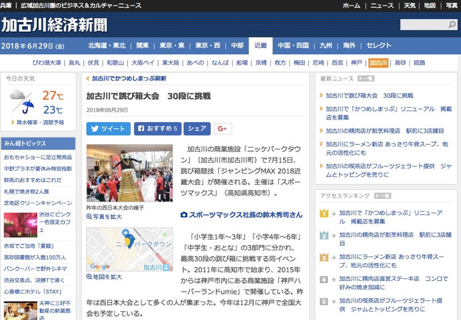Click the みん経トピックス header
The height and width of the screenshot is (320, 461).
[x=38, y=144]
